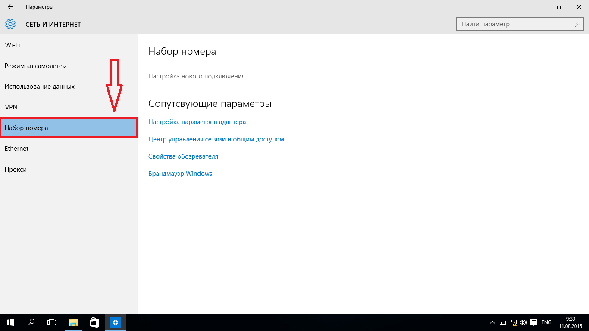Click the taskbar search magnifier icon

click(31, 322)
